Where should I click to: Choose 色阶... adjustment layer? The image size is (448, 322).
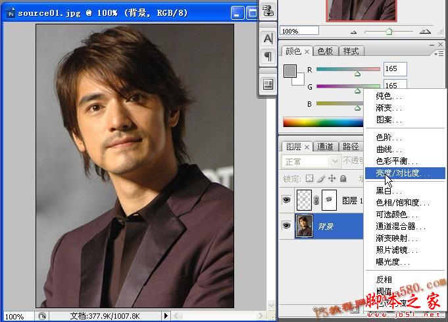(x=405, y=138)
